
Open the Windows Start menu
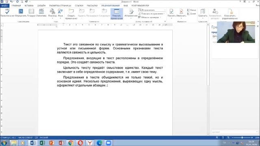(4, 143)
